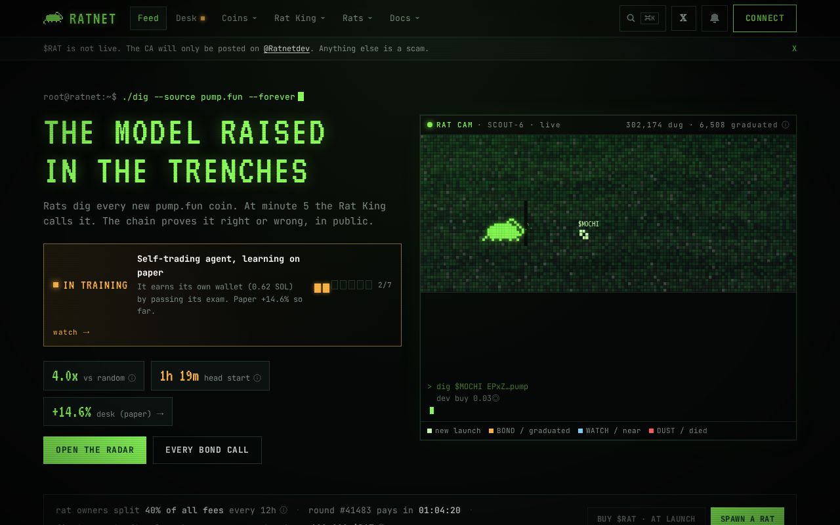Screen dimensions: 840x525
Task: Click the '302,174 dug' counter
Action: 654,125
